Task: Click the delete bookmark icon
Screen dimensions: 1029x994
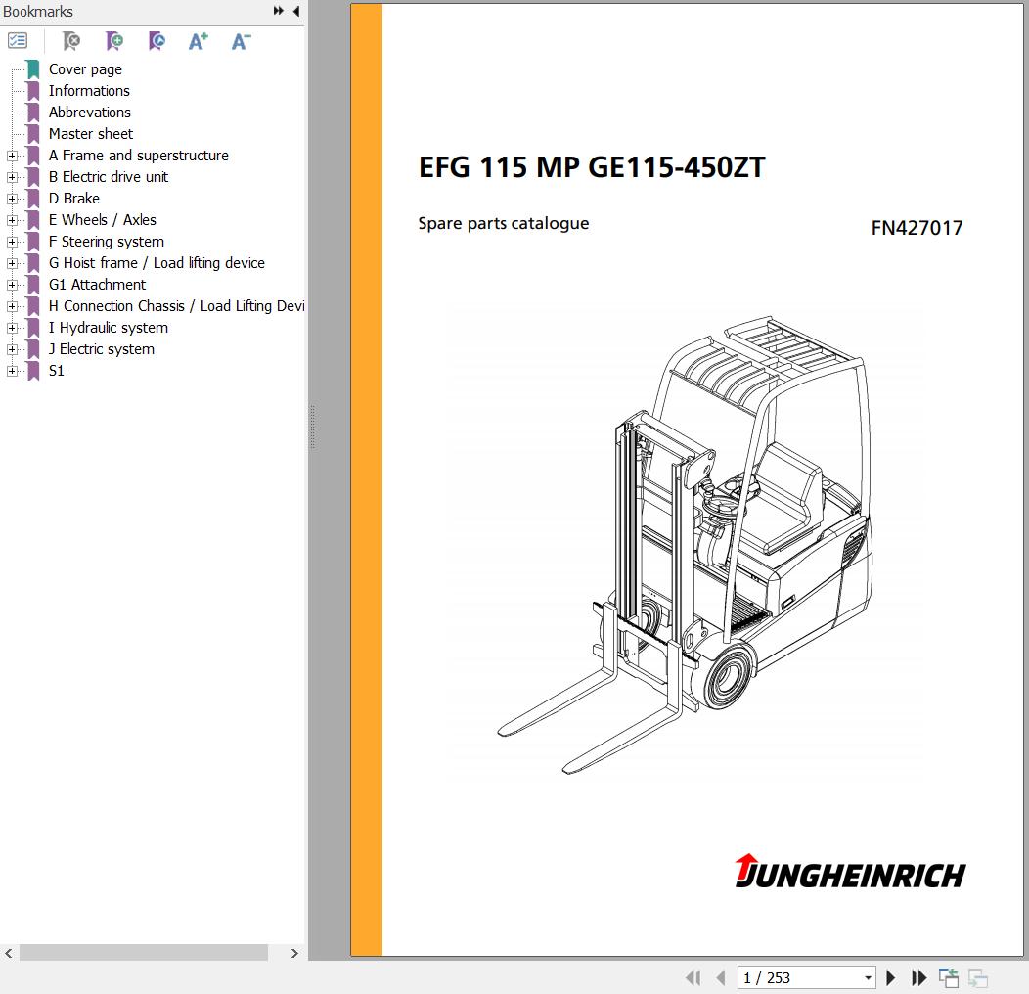Action: (x=71, y=41)
